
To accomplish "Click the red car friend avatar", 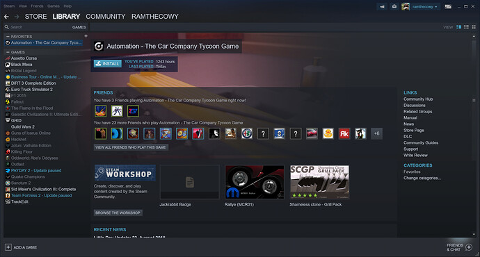I will (312, 133).
